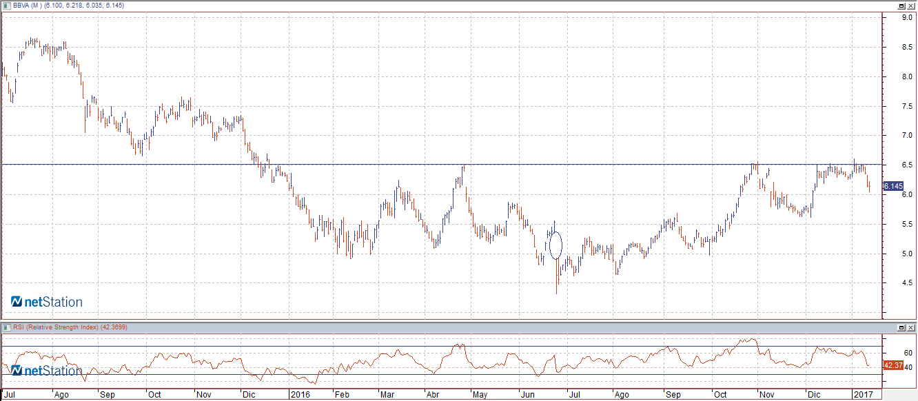The height and width of the screenshot is (401, 918).
Task: Click the 6.145 current price label
Action: pos(892,187)
